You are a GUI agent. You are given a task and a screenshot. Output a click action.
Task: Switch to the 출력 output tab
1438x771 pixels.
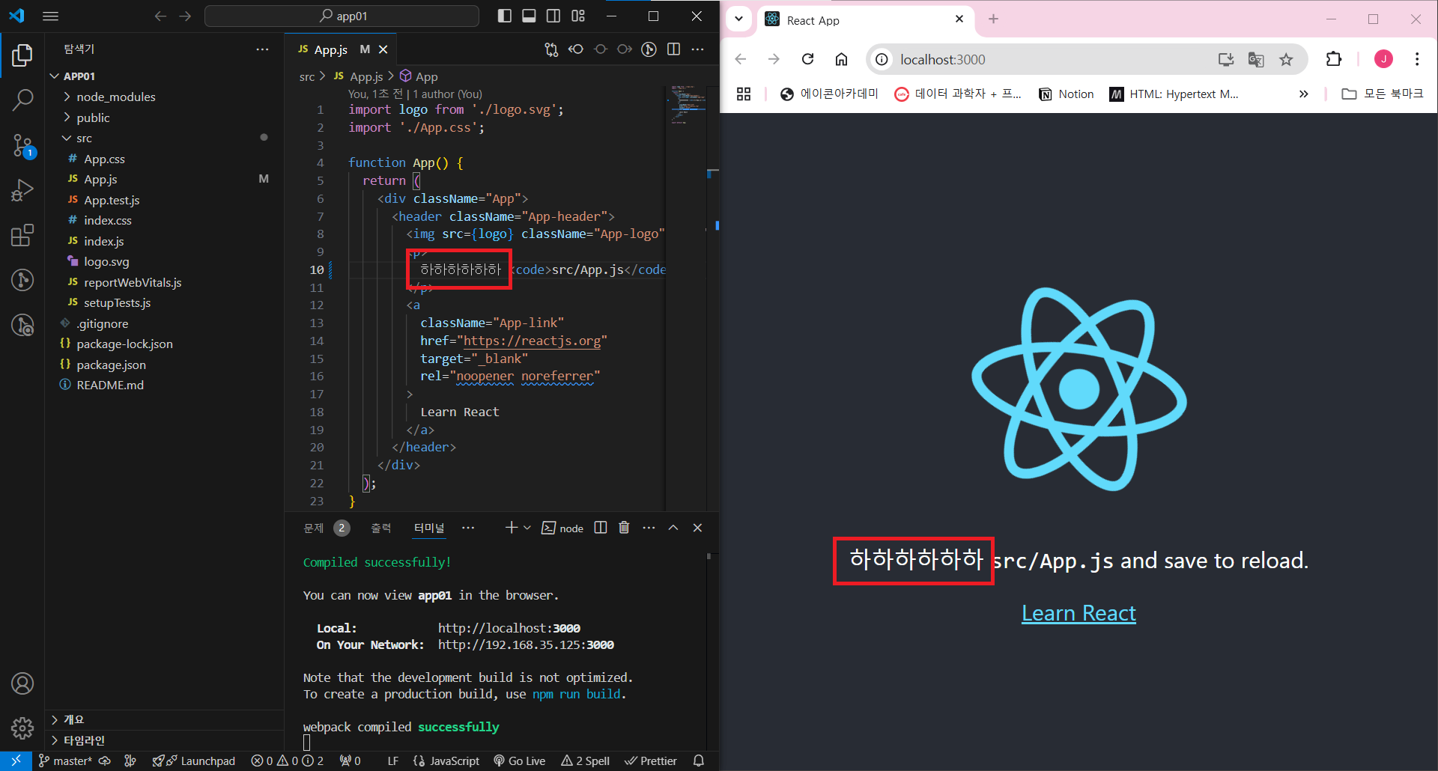coord(380,528)
